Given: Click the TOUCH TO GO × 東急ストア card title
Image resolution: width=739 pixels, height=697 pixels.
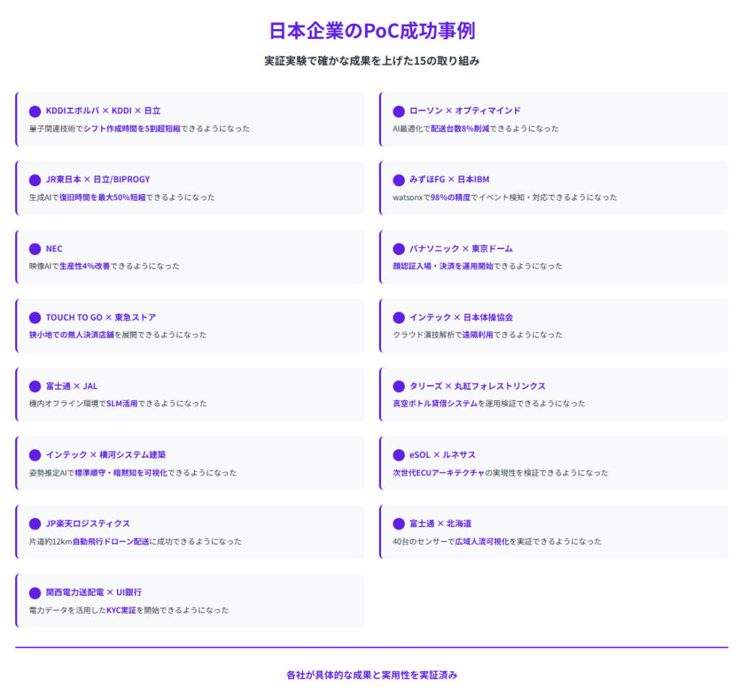Looking at the screenshot, I should [x=101, y=317].
